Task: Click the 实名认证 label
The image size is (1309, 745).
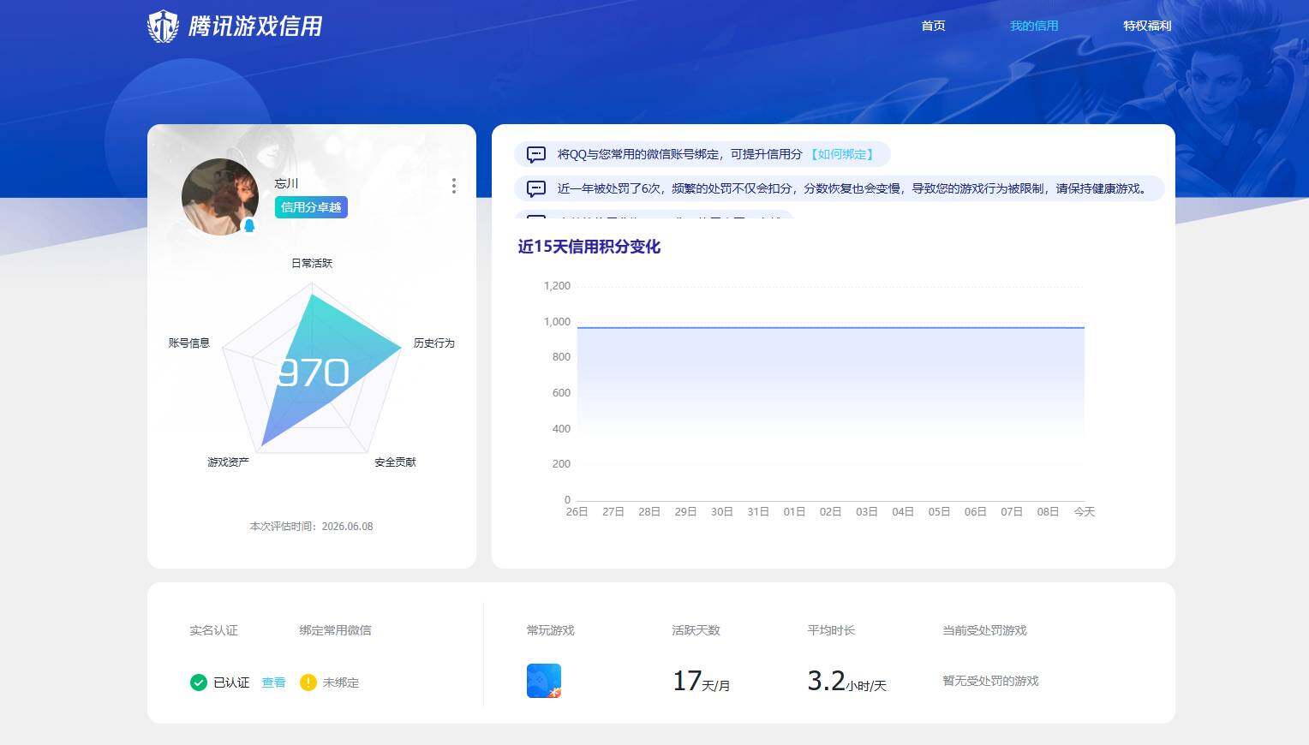Action: tap(213, 630)
